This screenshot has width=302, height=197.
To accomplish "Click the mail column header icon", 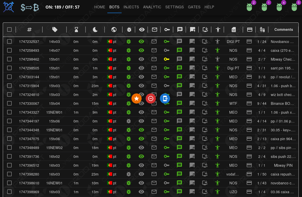I will pos(155,30).
